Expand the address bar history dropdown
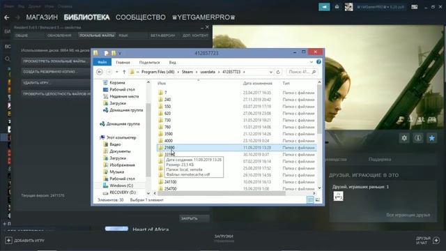The height and width of the screenshot is (251, 446). 271,72
